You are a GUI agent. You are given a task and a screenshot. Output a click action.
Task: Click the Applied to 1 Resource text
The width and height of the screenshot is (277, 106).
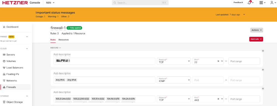coord(73,33)
